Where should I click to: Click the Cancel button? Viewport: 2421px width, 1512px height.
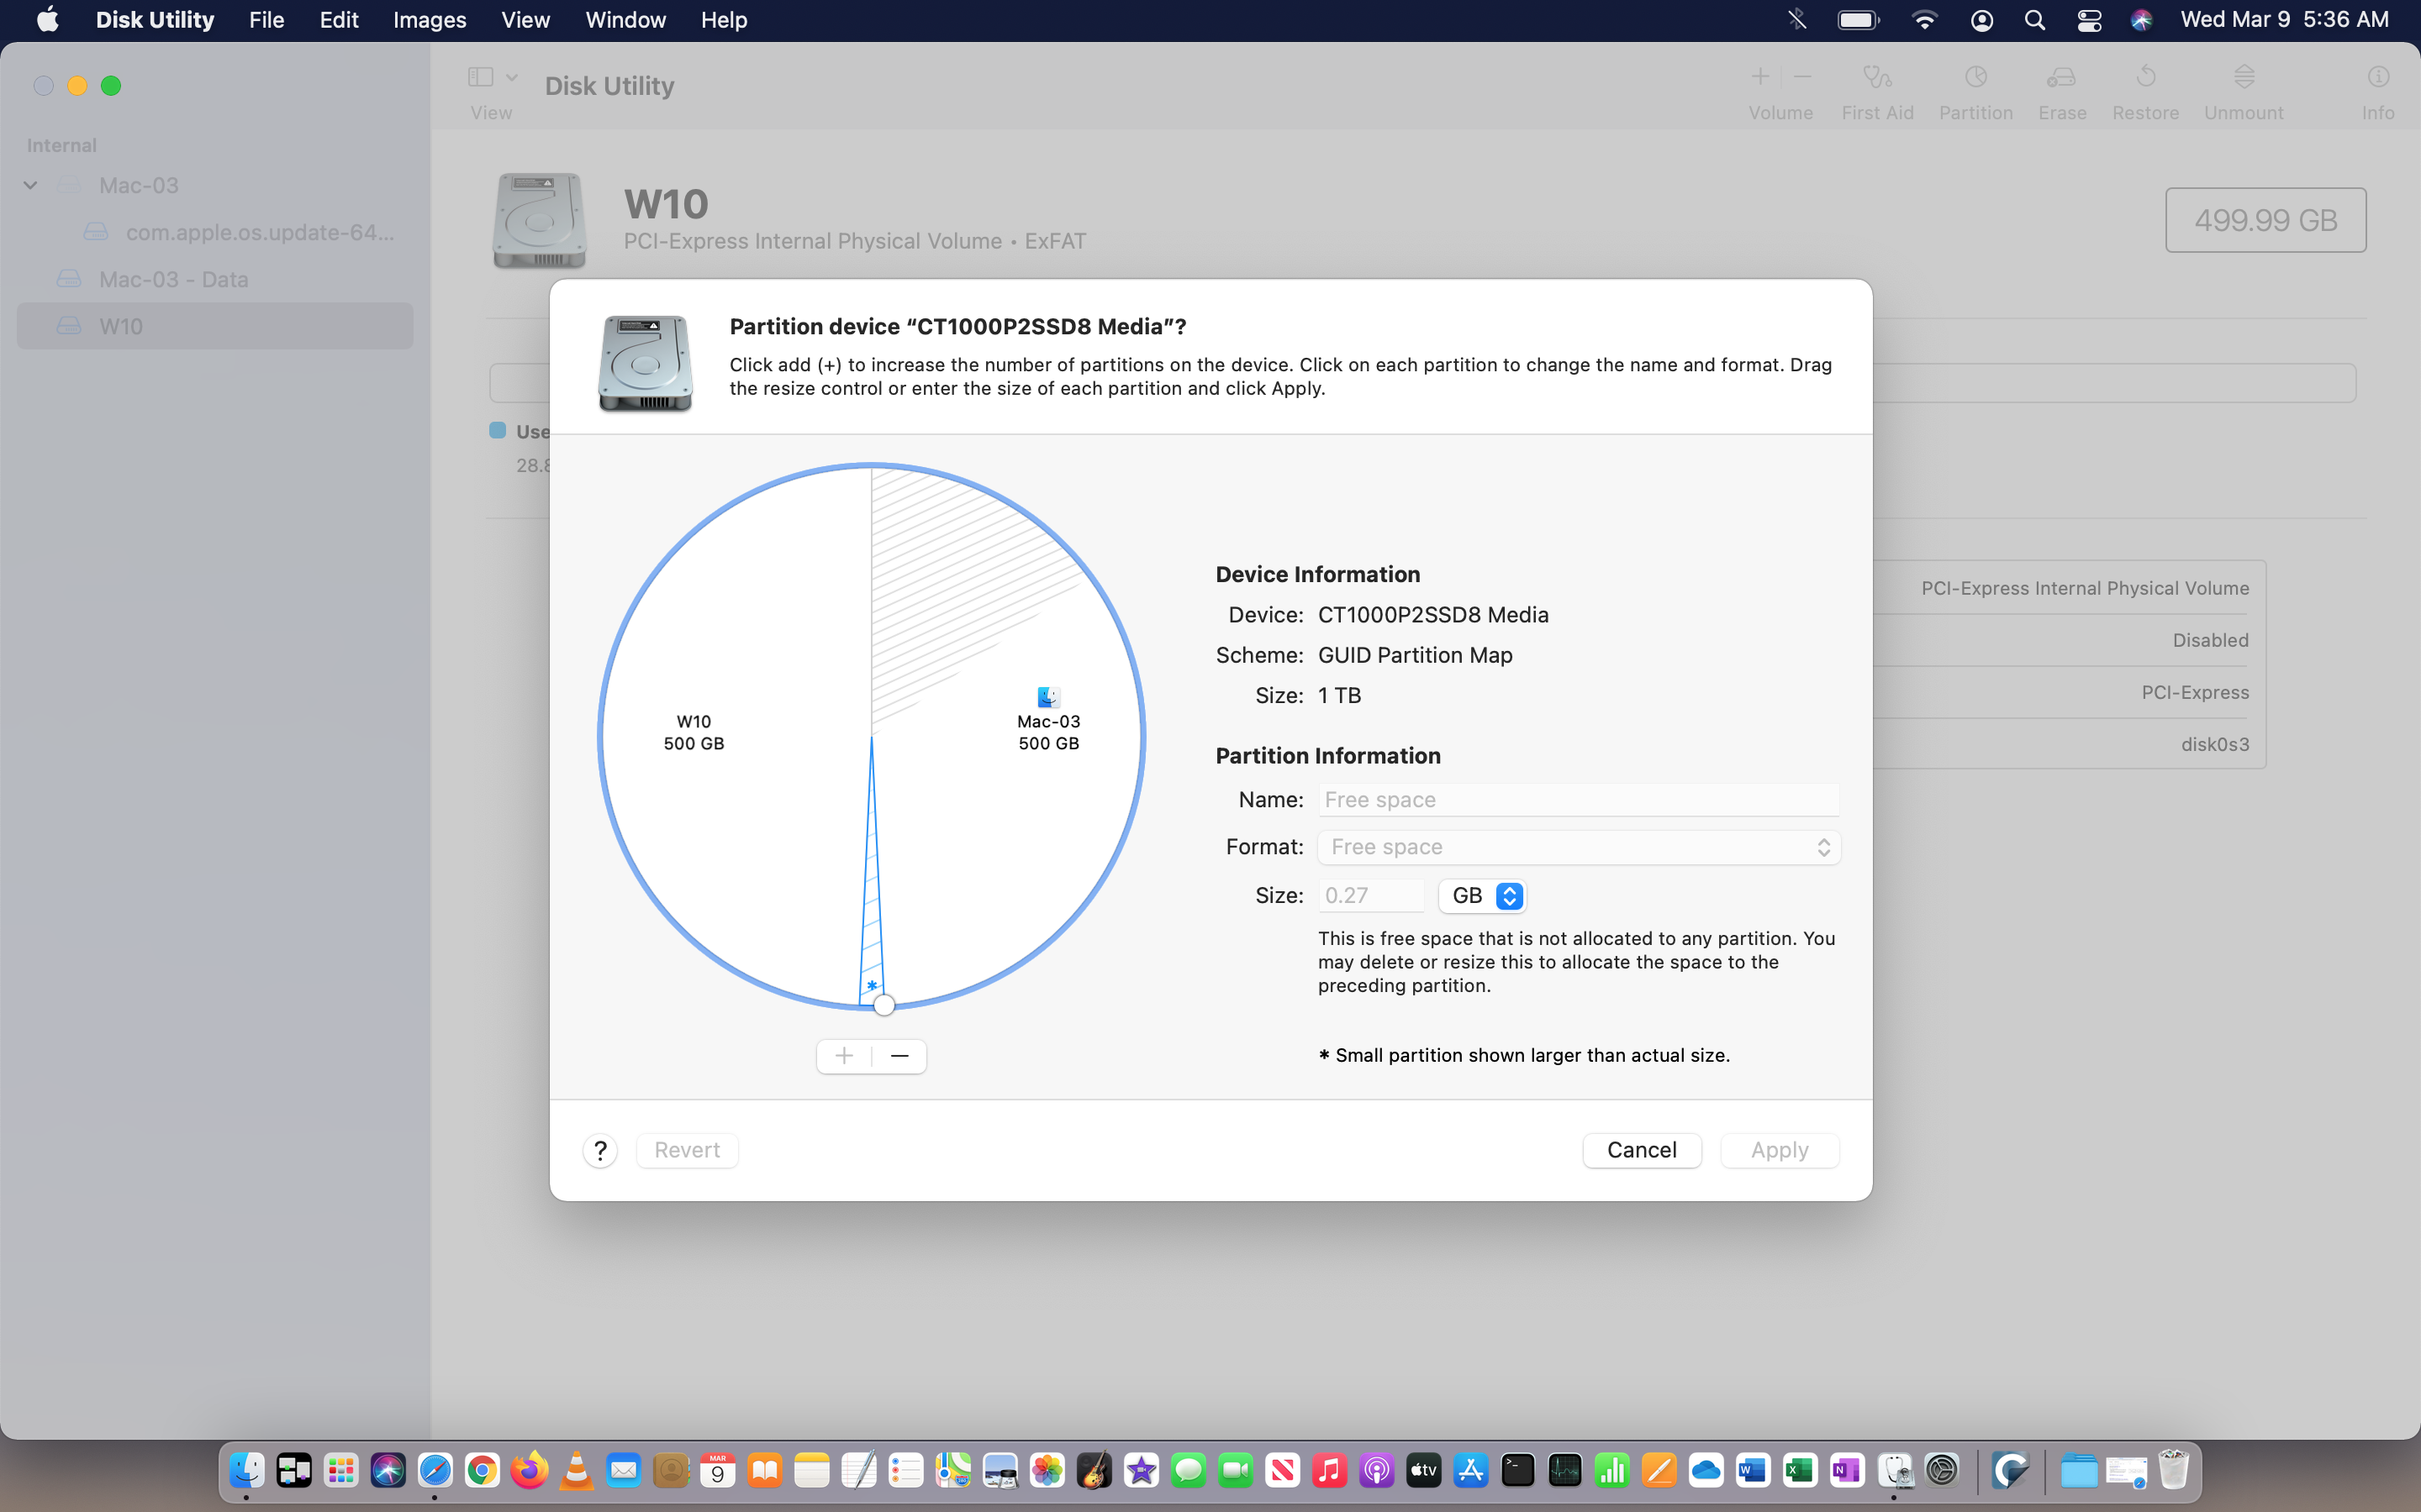[x=1641, y=1150]
